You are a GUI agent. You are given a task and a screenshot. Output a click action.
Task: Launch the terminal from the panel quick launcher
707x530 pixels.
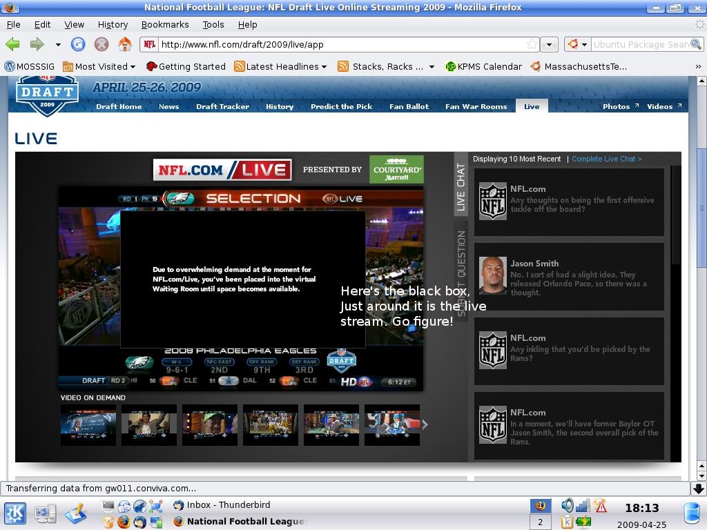(108, 506)
